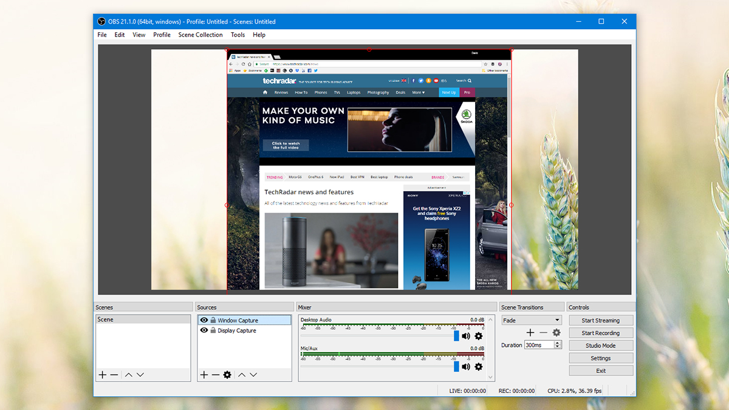Hide the Window Capture source with its eye icon

tap(204, 320)
